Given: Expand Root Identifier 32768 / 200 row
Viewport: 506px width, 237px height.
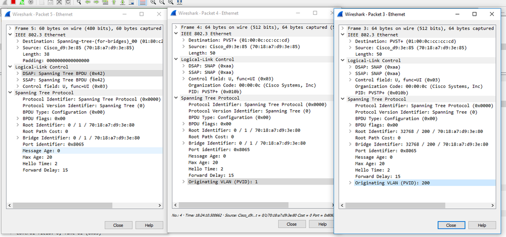Looking at the screenshot, I should (x=351, y=131).
